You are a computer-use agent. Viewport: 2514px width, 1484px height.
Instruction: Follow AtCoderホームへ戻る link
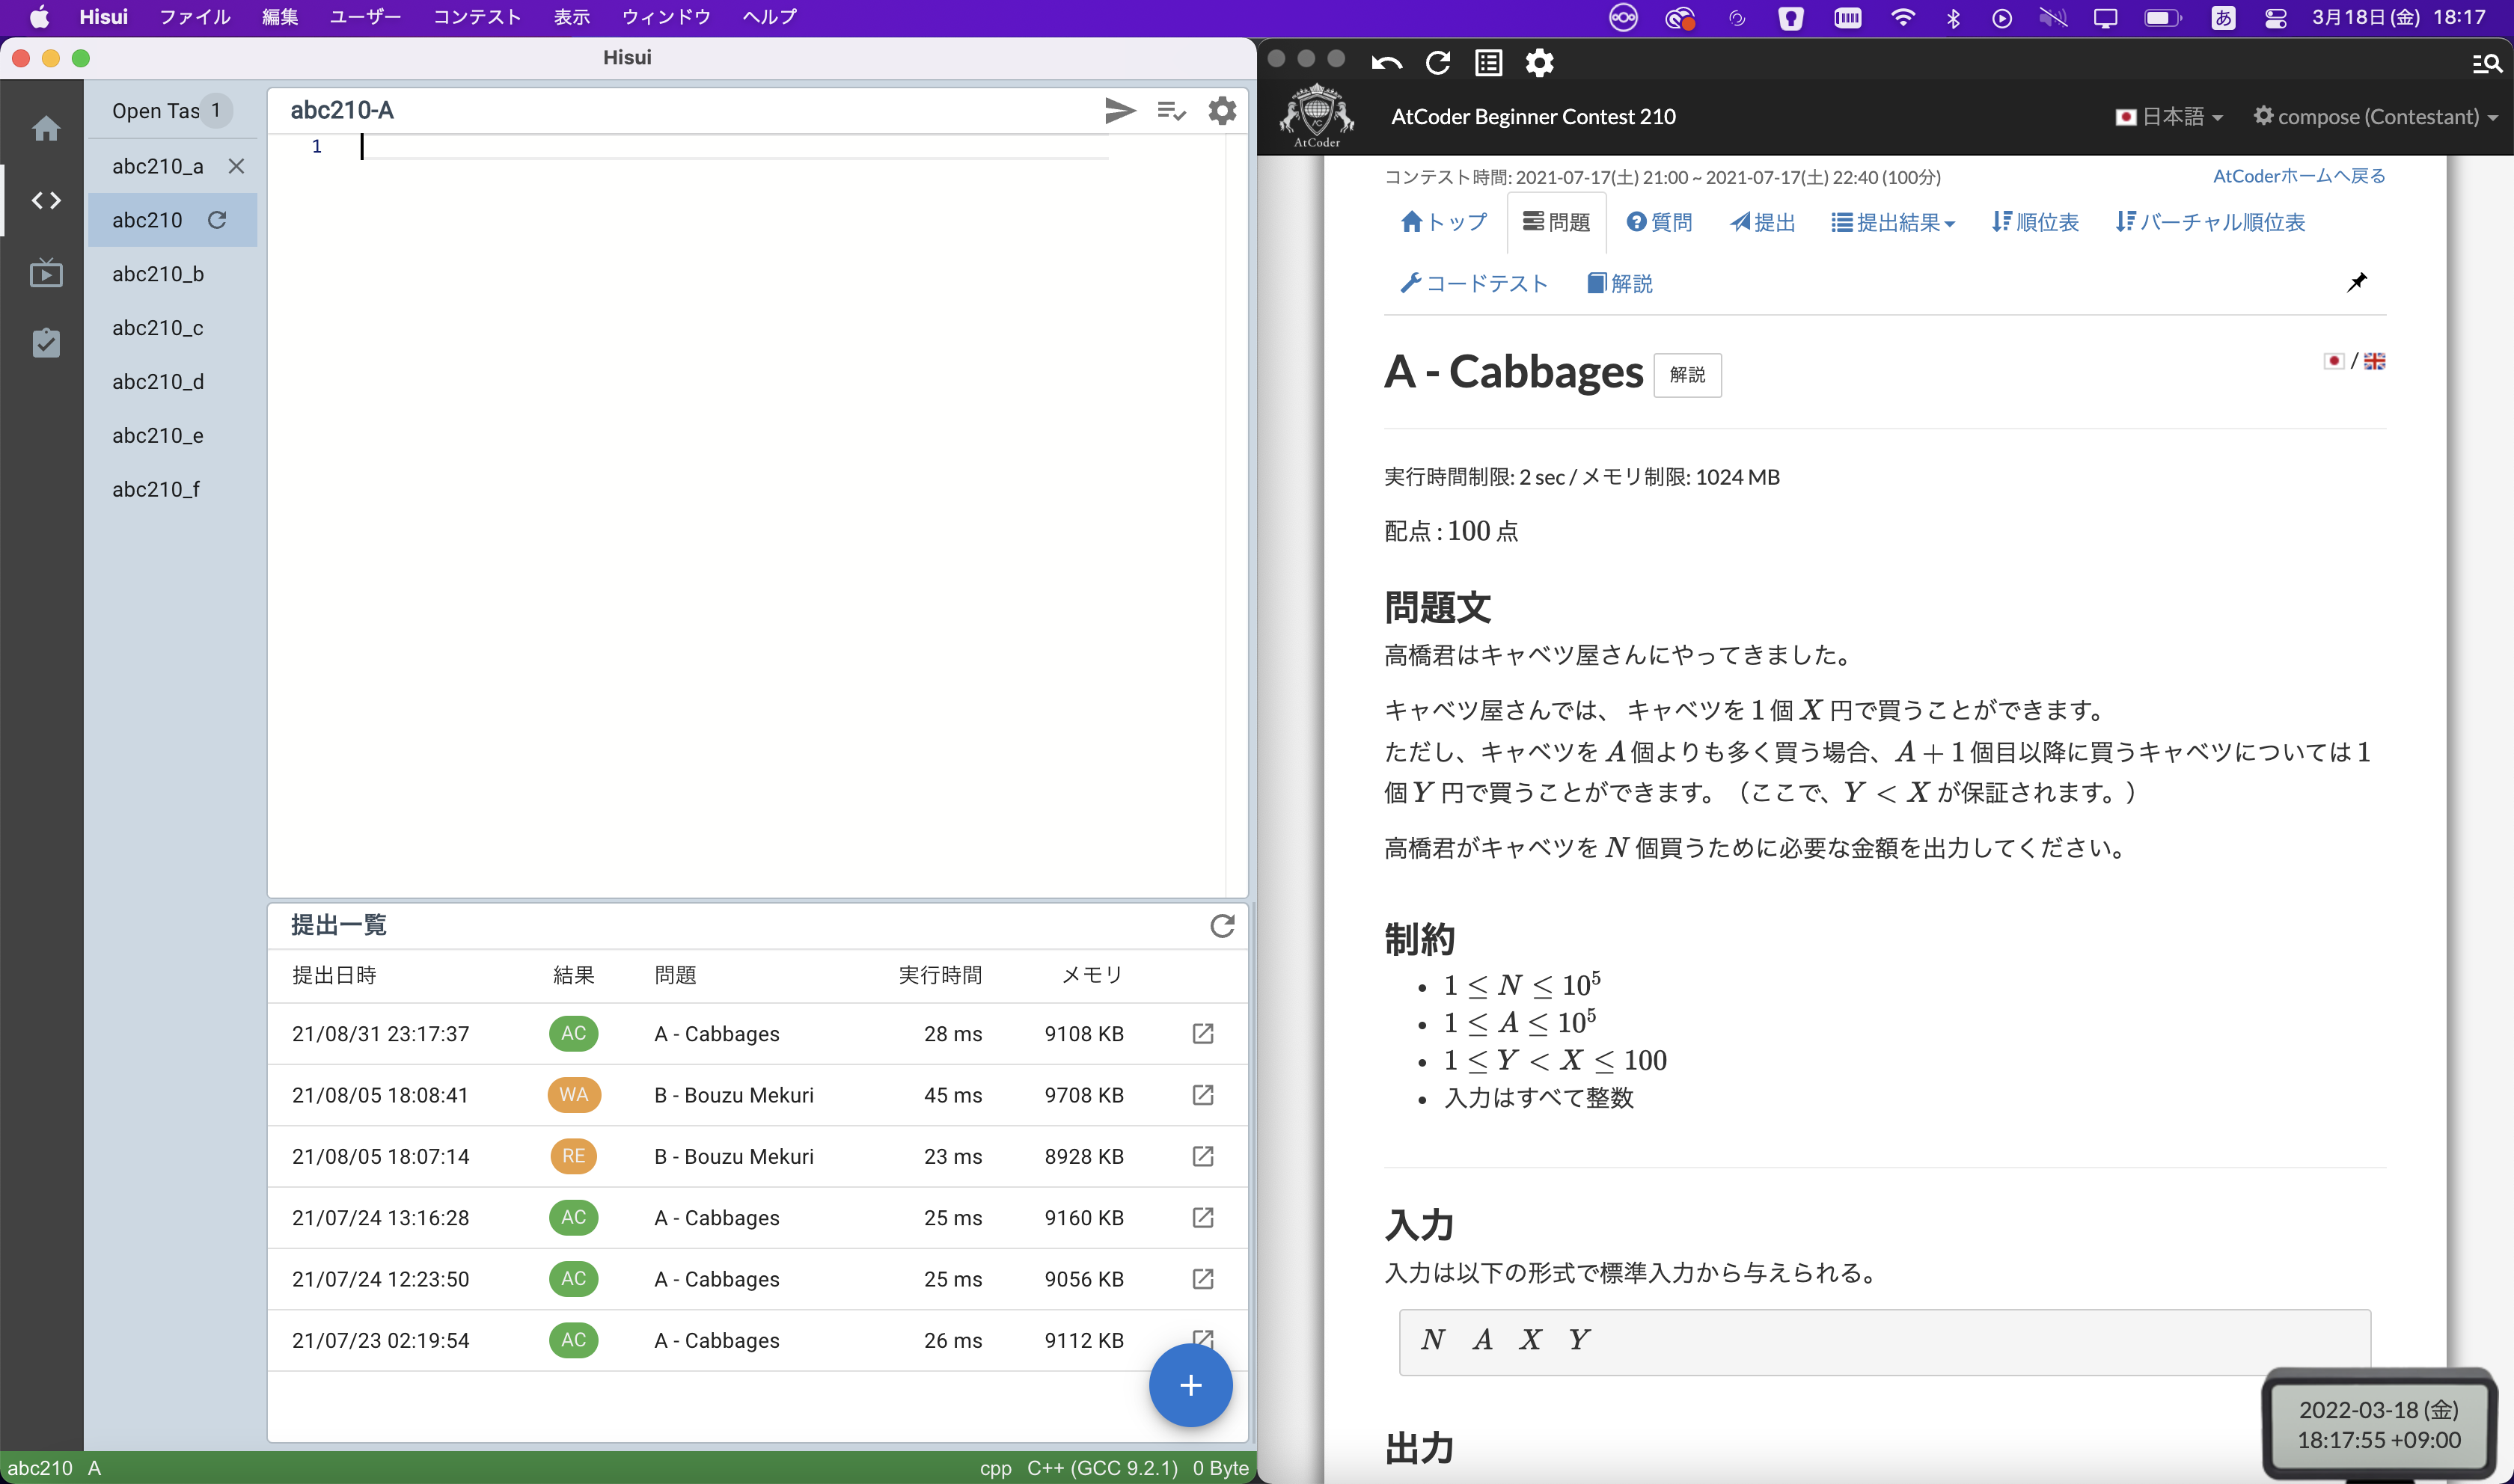2299,176
